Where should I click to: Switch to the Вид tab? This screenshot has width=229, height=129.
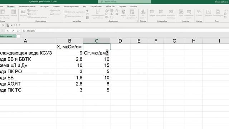click(x=85, y=6)
